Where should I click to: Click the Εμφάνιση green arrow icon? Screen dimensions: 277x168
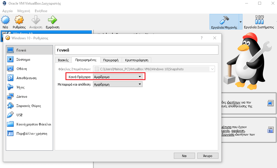[x=52, y=20]
